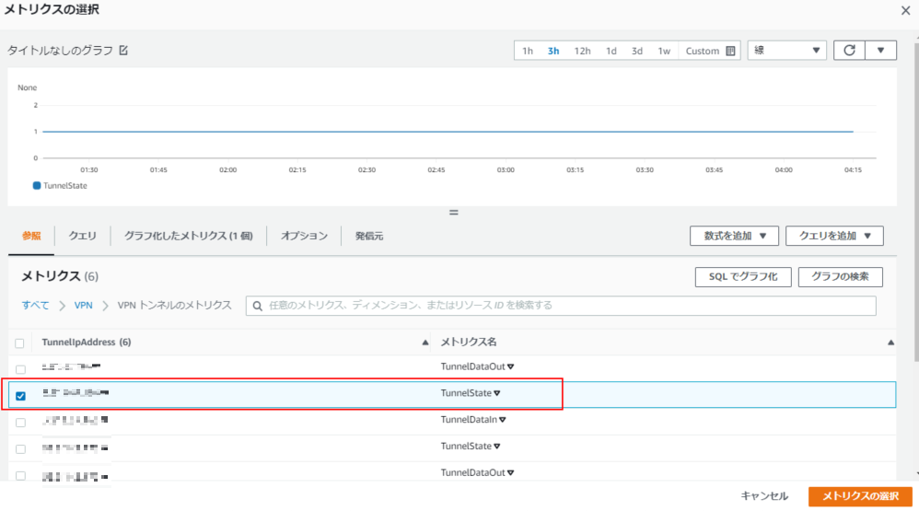This screenshot has height=511, width=919.
Task: Open first TunnelDataOut metric menu arrow
Action: [510, 366]
